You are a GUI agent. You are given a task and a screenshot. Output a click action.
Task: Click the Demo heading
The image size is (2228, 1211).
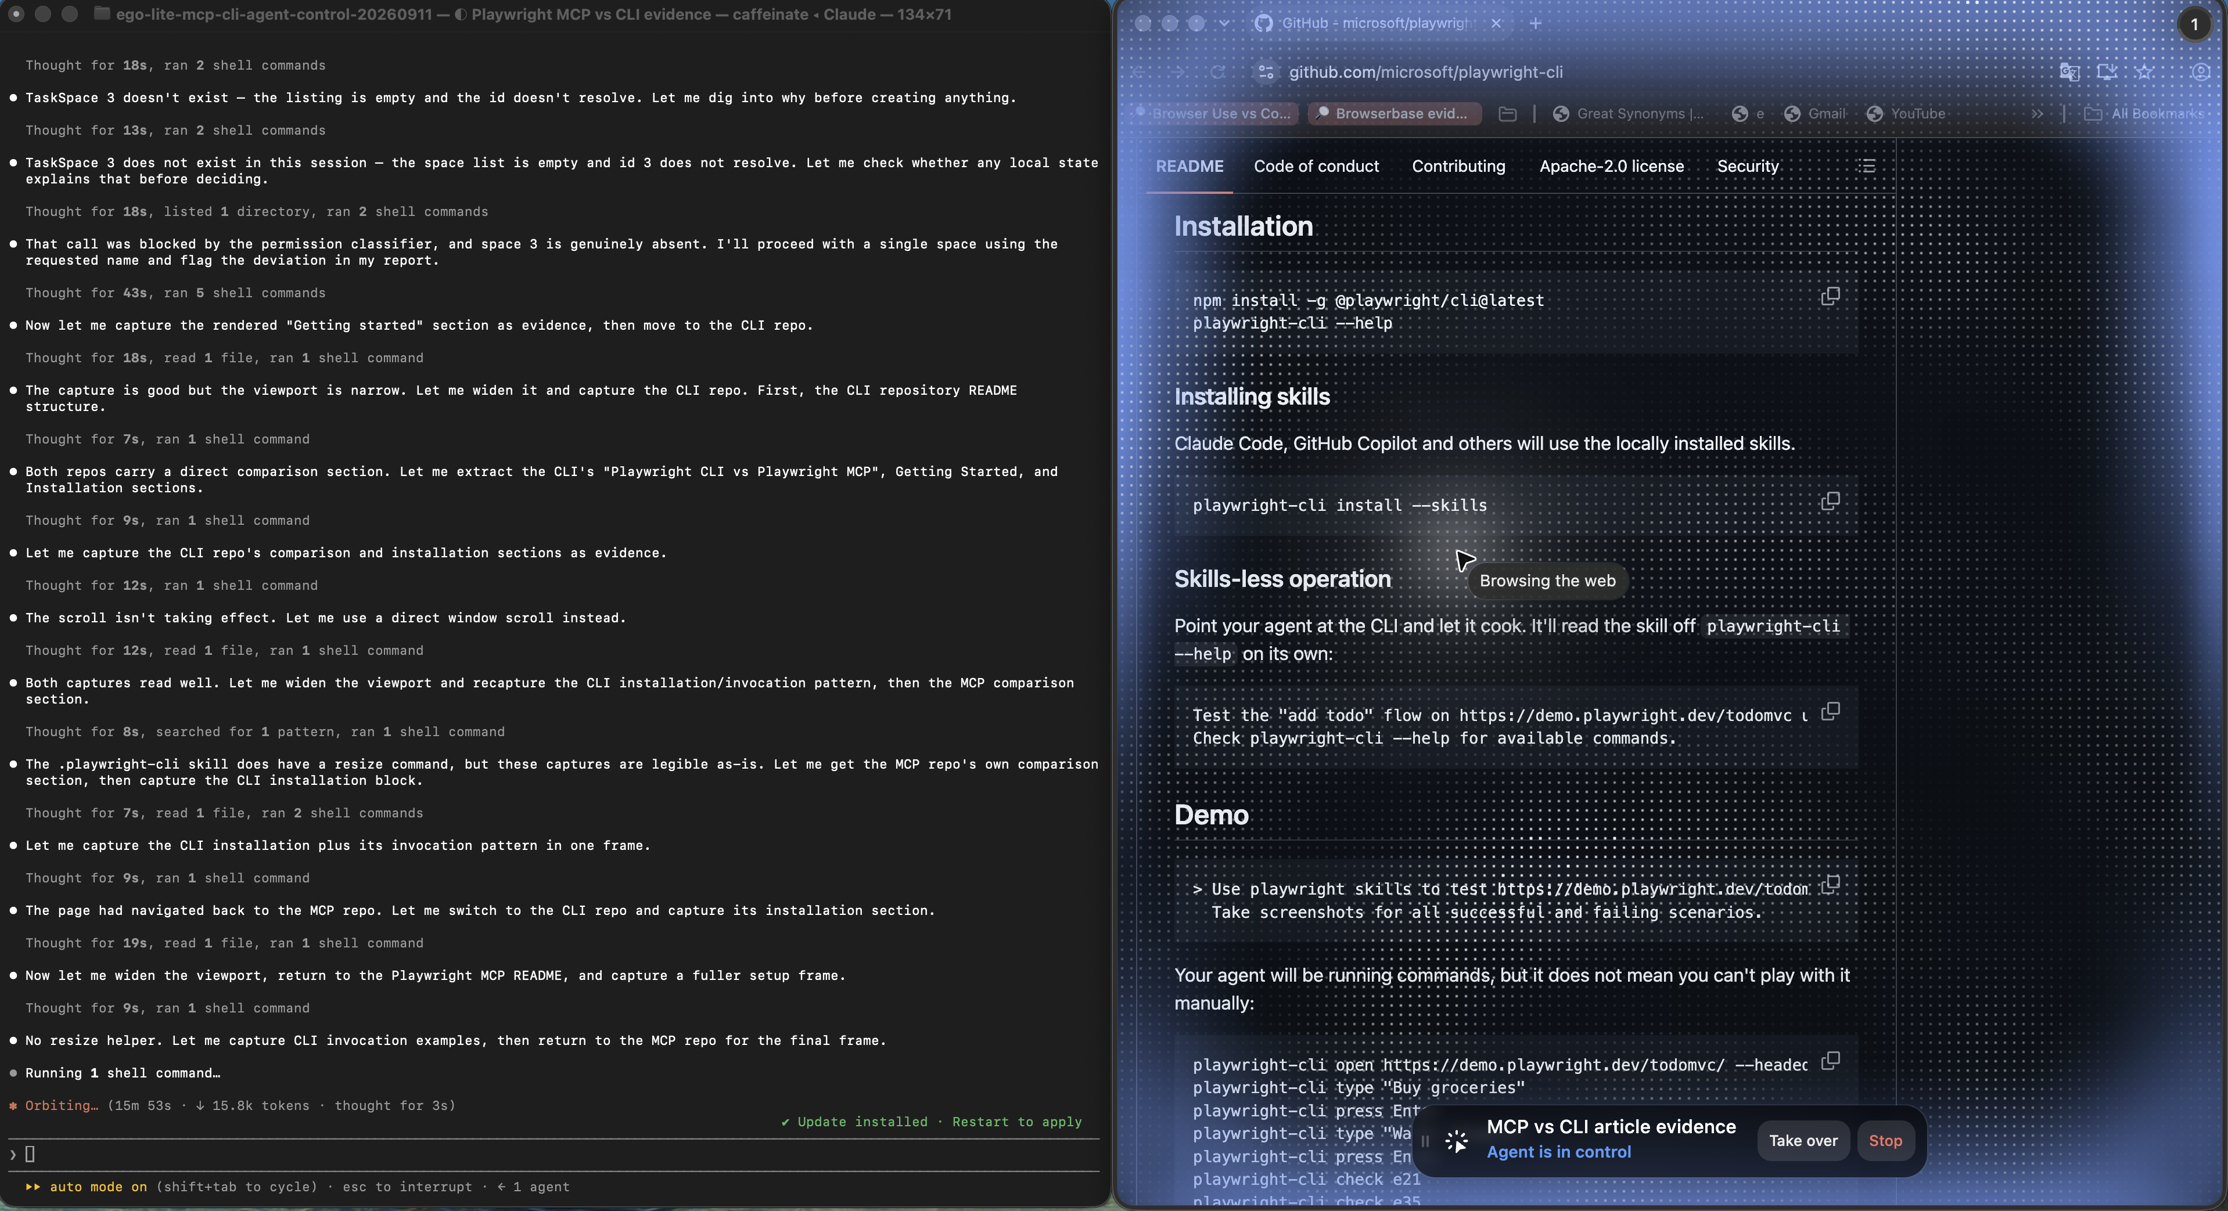1211,815
